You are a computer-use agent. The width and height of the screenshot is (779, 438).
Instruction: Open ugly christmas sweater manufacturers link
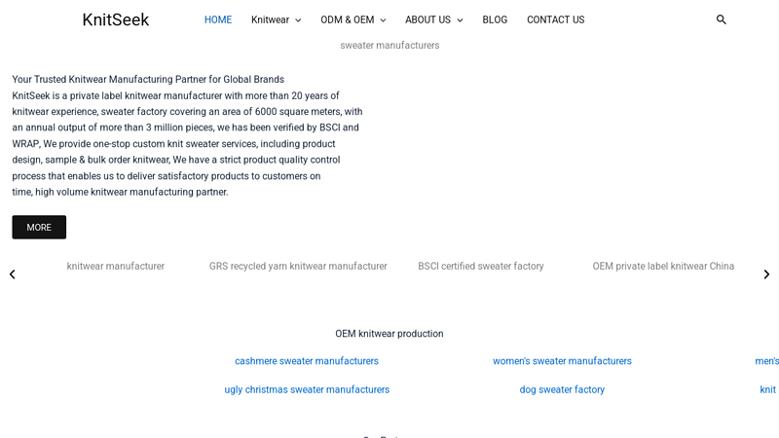307,389
